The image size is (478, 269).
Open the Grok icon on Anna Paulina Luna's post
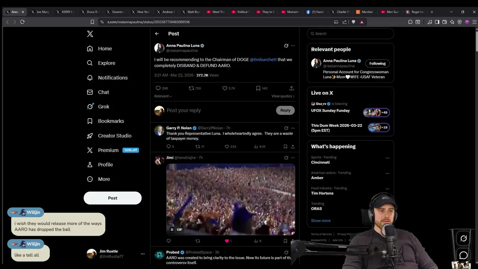(286, 46)
